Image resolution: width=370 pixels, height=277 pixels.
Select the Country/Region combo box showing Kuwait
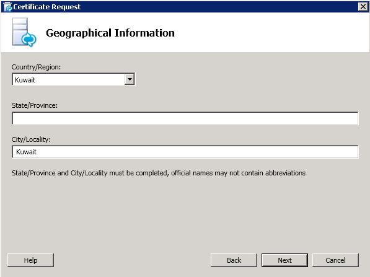73,79
